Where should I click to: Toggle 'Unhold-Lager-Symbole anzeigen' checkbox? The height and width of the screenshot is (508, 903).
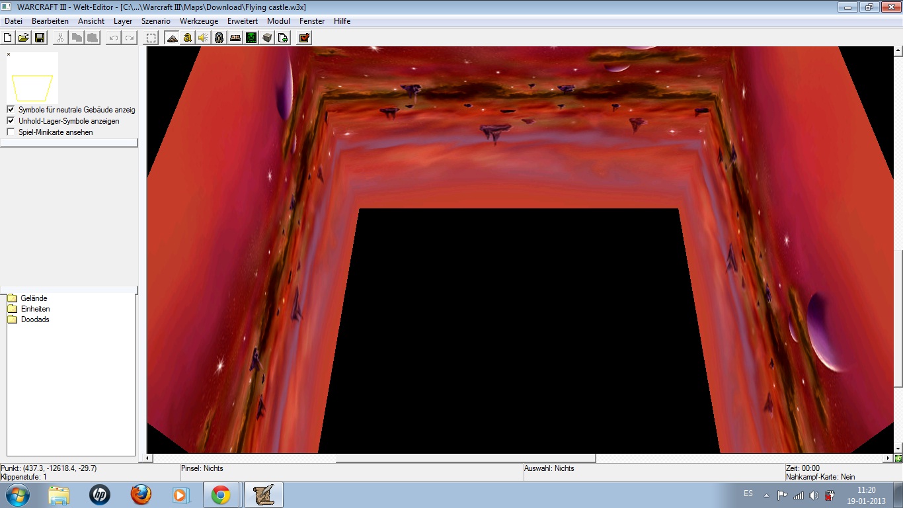pos(11,121)
